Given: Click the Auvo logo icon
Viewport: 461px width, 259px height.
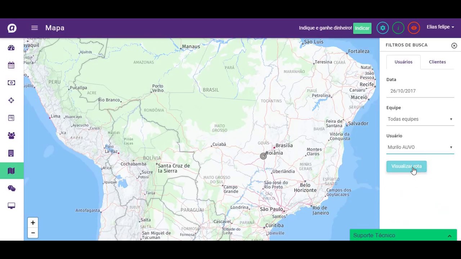Looking at the screenshot, I should tap(12, 28).
